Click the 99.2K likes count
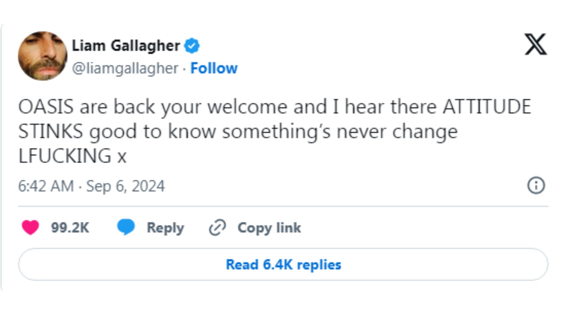 [x=70, y=228]
